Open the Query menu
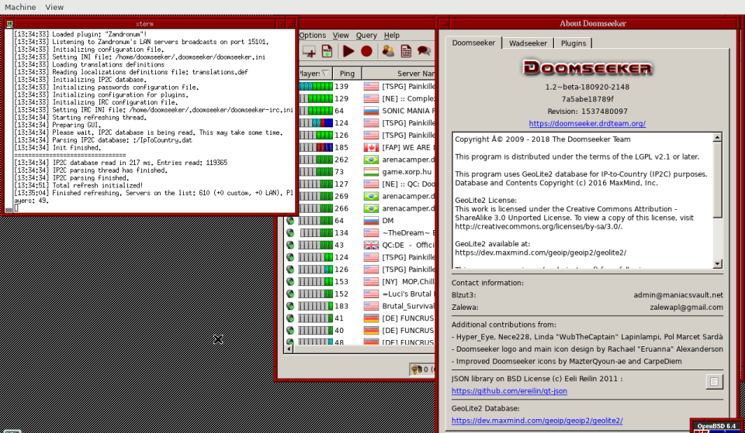This screenshot has width=745, height=433. pos(366,35)
